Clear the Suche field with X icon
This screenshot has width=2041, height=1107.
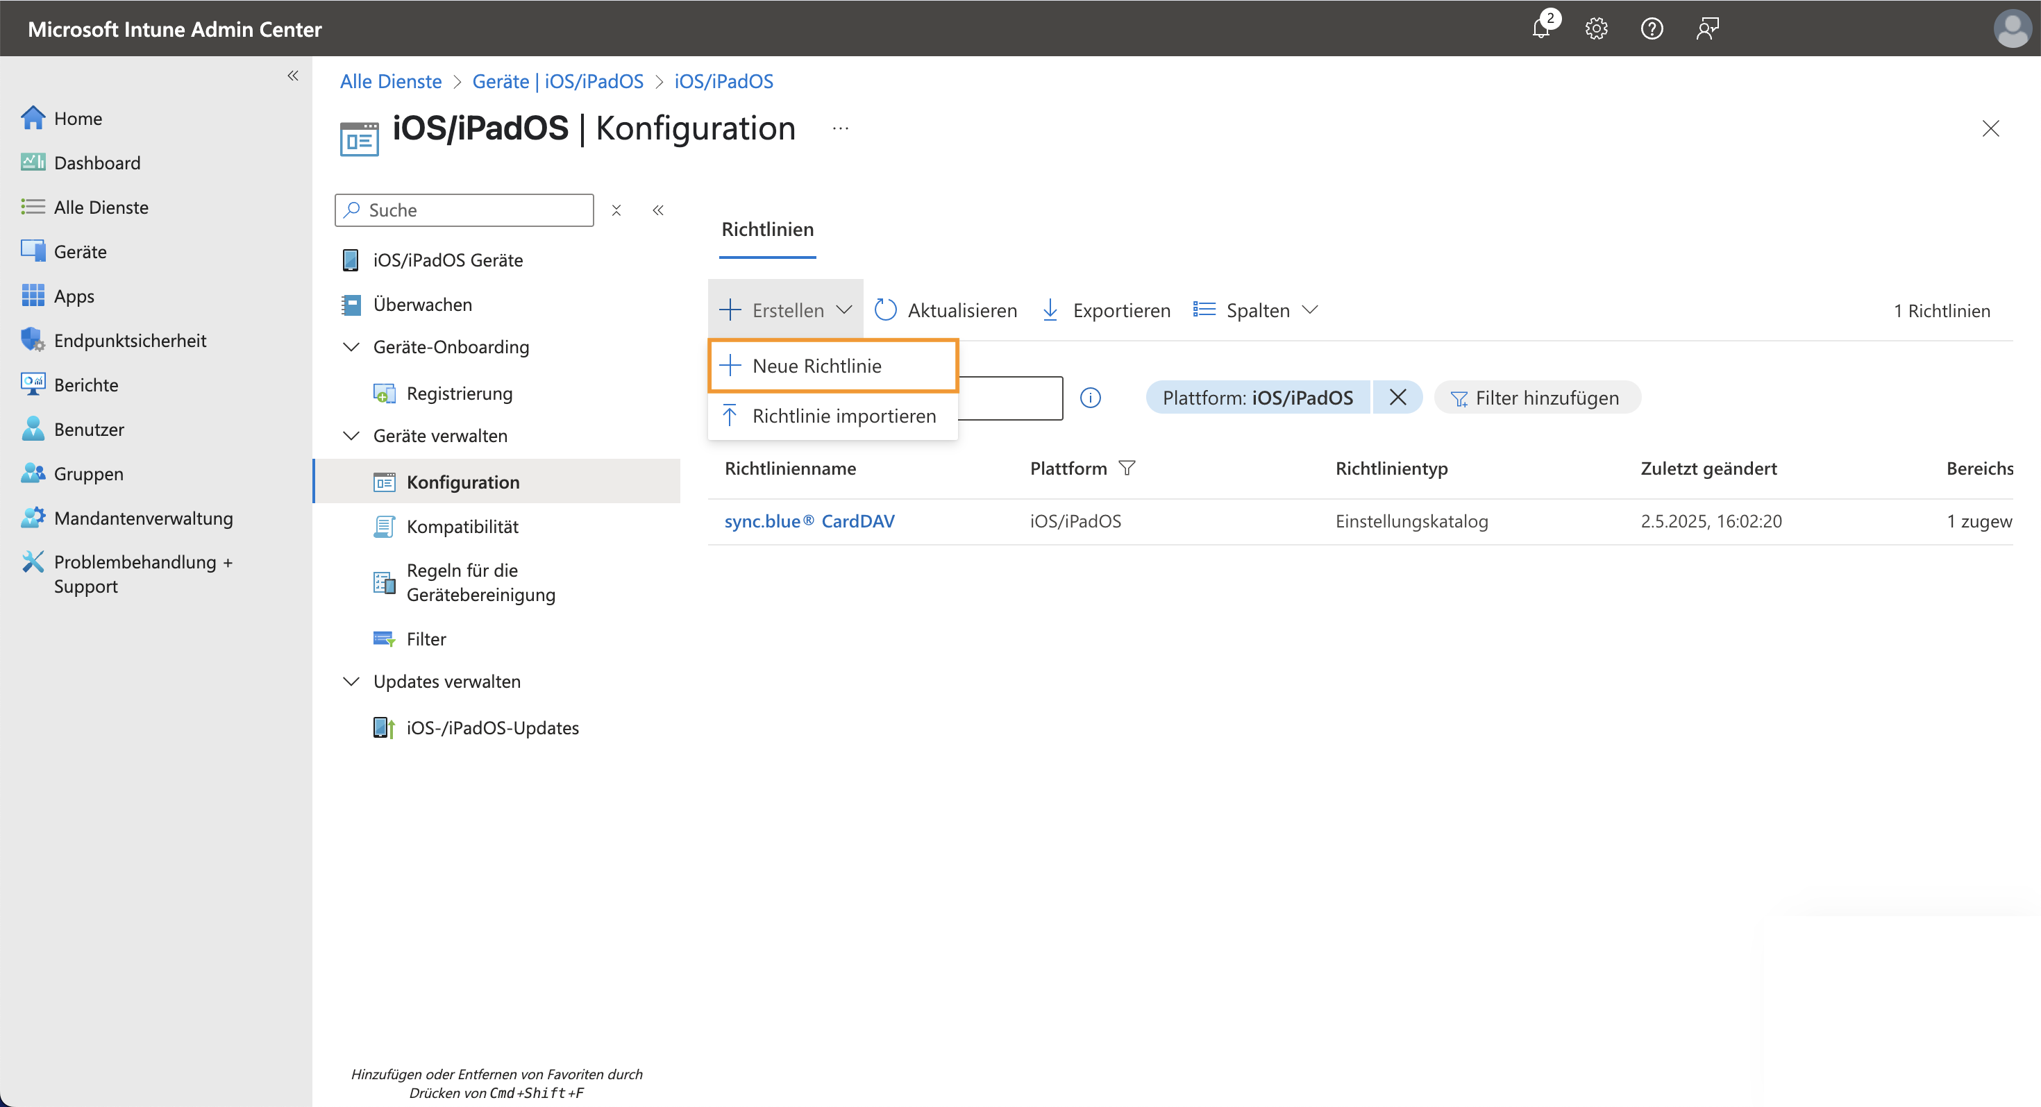point(616,210)
